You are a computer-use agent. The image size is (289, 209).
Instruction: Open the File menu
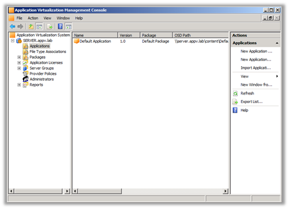point(20,18)
